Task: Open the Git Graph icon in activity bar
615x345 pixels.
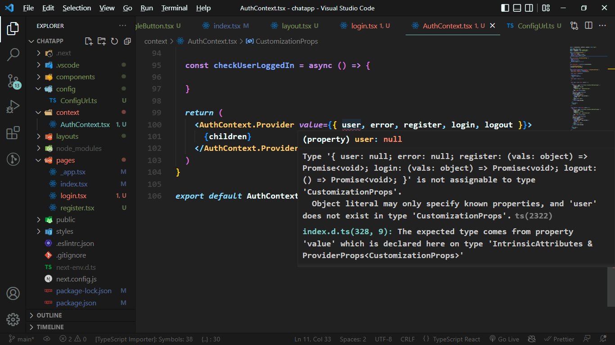Action: pos(13,159)
